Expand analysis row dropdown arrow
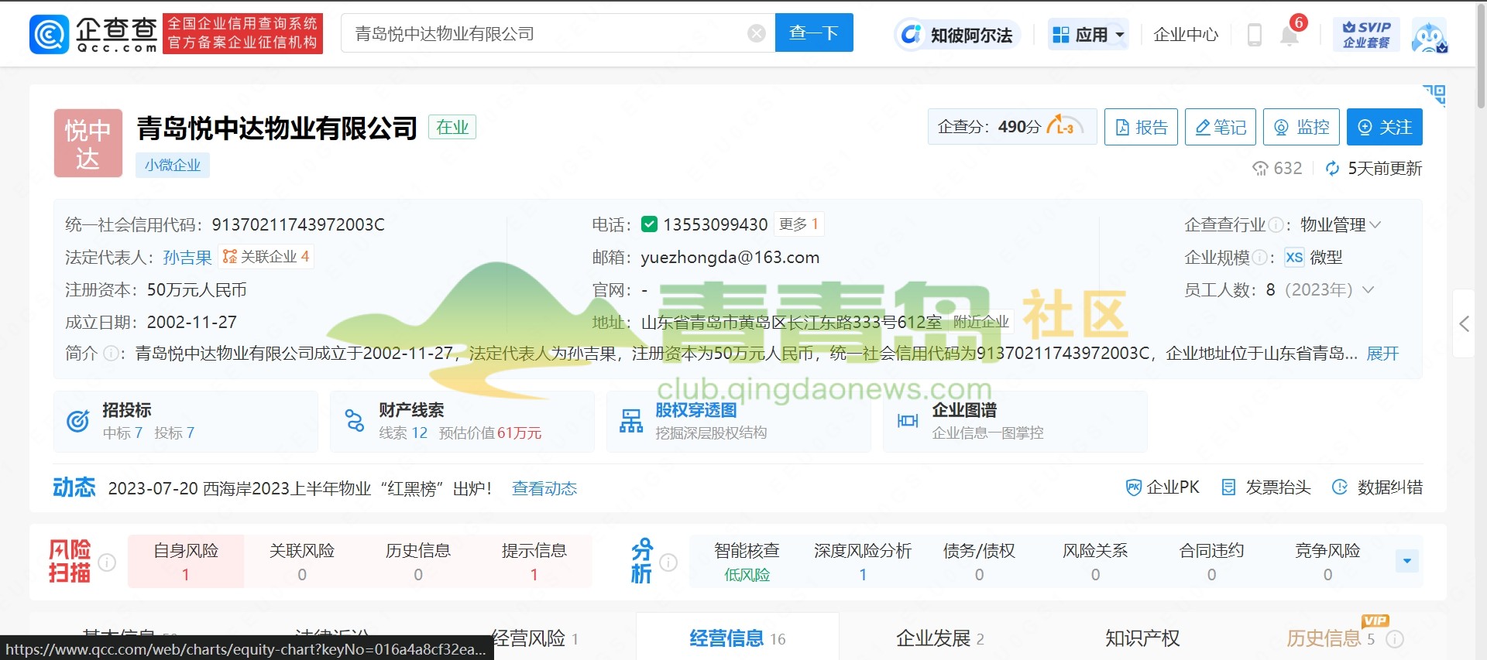Viewport: 1487px width, 660px height. pos(1407,561)
